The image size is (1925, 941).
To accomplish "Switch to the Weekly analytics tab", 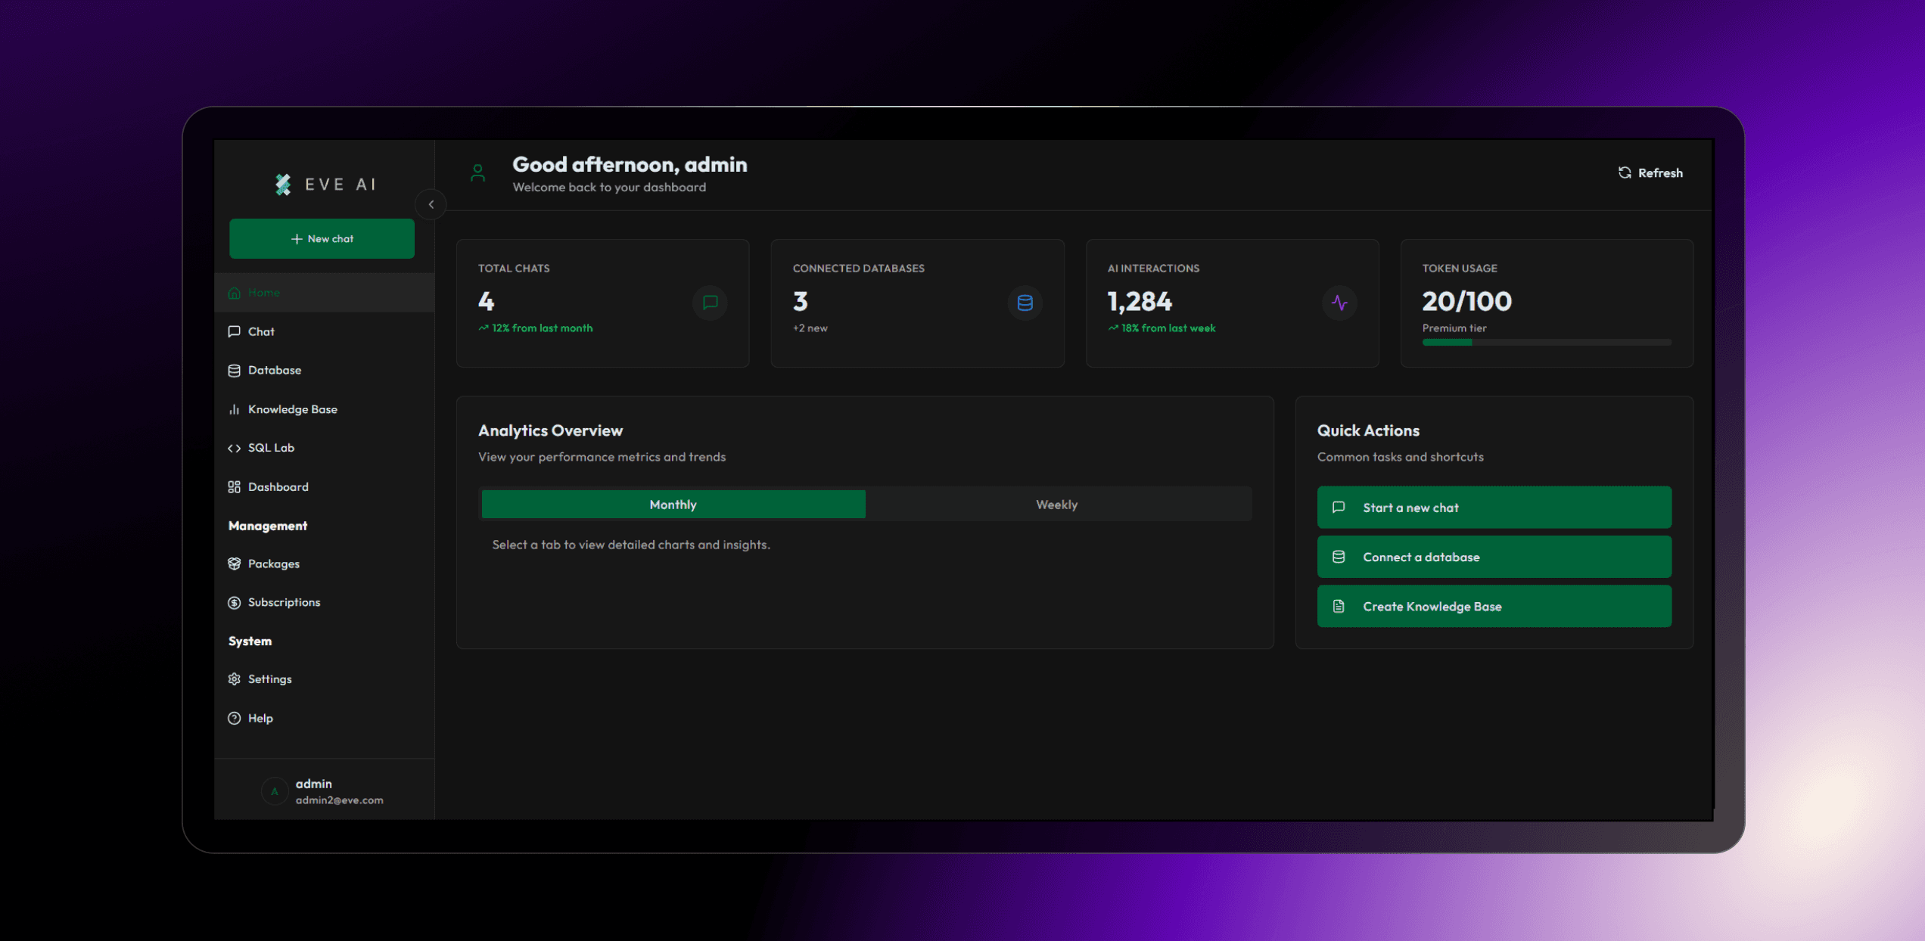I will point(1056,505).
